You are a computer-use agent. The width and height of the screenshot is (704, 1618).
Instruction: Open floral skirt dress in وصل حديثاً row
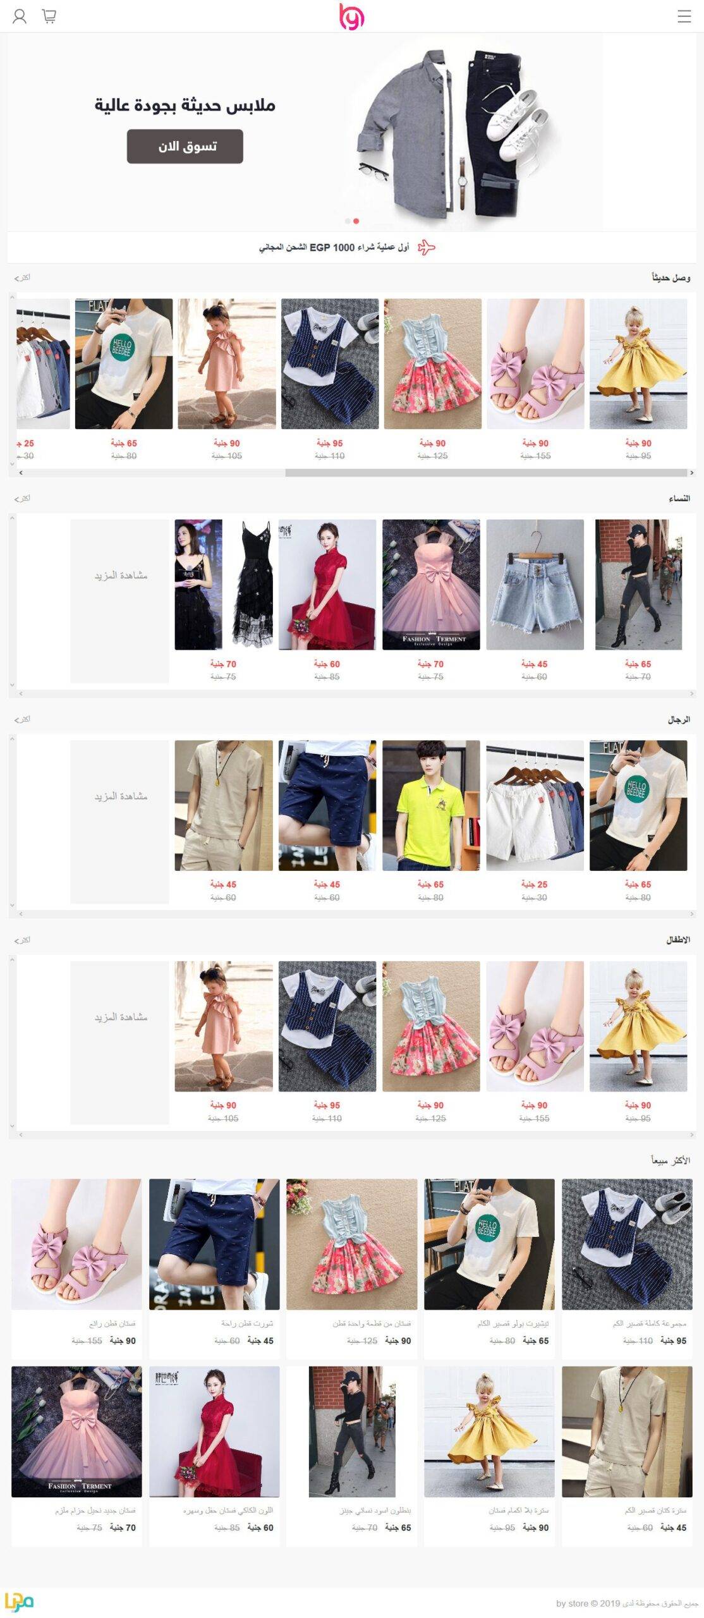(x=433, y=364)
